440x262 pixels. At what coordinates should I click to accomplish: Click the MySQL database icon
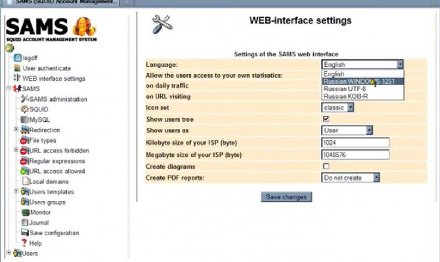point(25,119)
